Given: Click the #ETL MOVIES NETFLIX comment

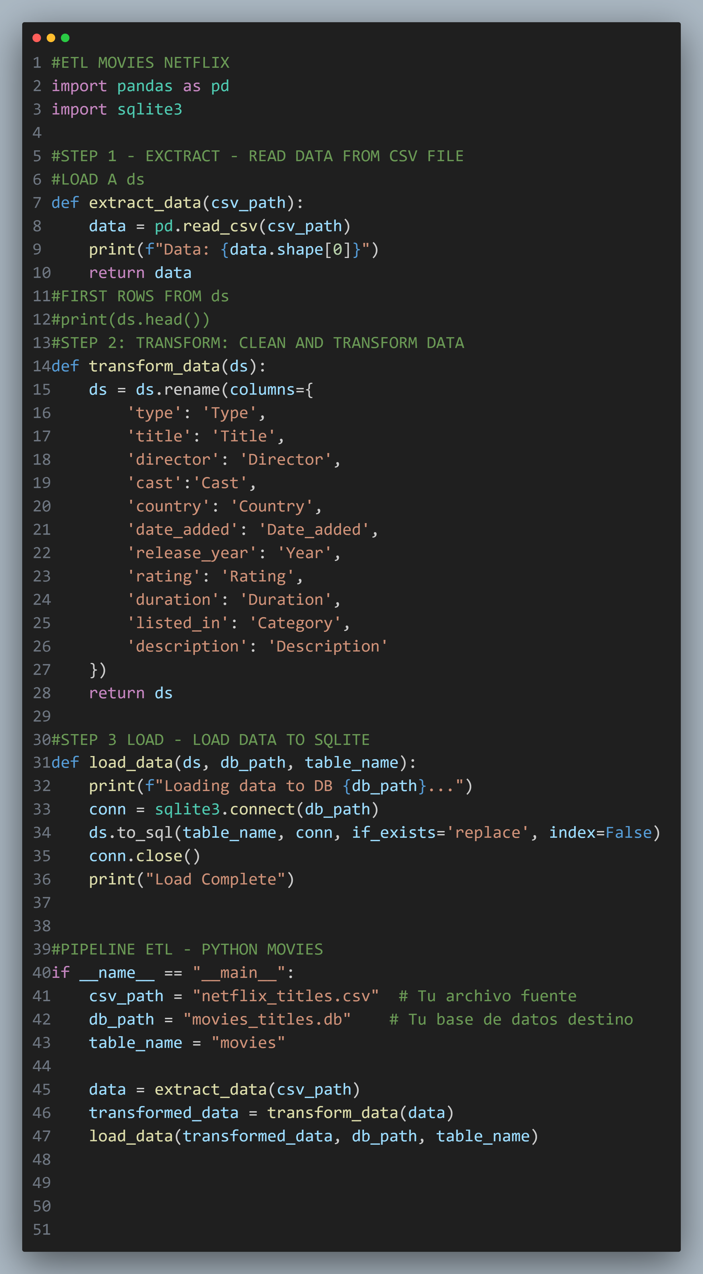Looking at the screenshot, I should pyautogui.click(x=140, y=63).
